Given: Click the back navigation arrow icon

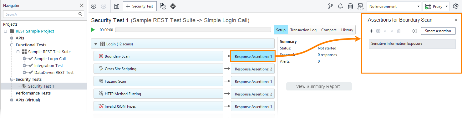Looking at the screenshot, I should (94, 6).
